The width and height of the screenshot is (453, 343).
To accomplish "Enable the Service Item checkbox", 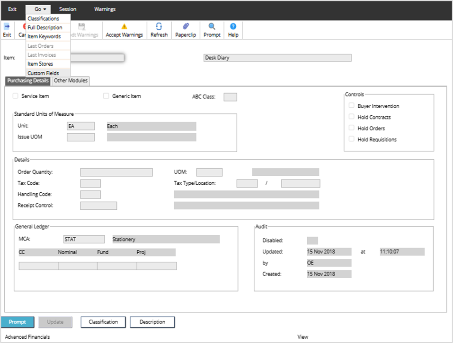I will tap(16, 96).
